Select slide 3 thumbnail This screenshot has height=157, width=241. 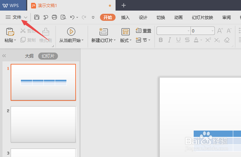click(x=43, y=153)
